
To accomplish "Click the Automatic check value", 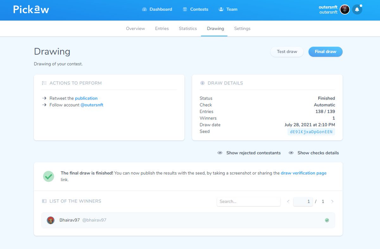I will point(325,105).
